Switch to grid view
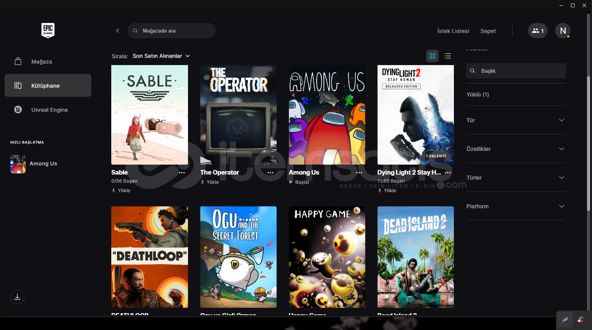 (432, 56)
